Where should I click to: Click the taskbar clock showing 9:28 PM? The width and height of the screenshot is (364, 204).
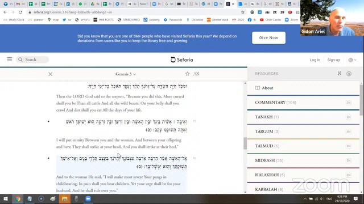click(342, 199)
